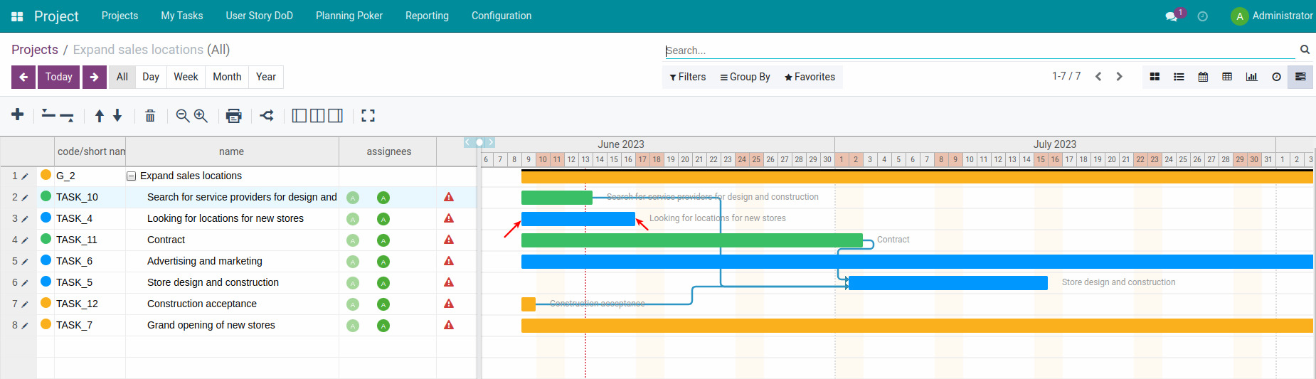Switch to Kanban view

[x=1155, y=77]
